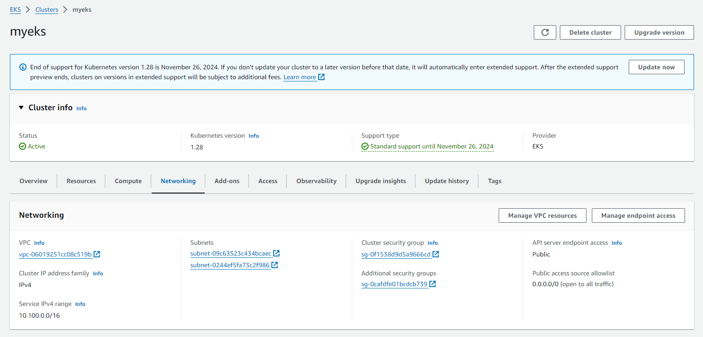Open cluster security group sg-0f1538d9d5a9666cd link
Viewport: 703px width, 337px height.
(396, 254)
